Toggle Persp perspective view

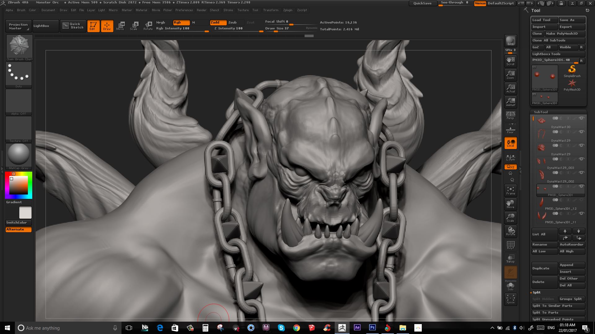tap(510, 115)
